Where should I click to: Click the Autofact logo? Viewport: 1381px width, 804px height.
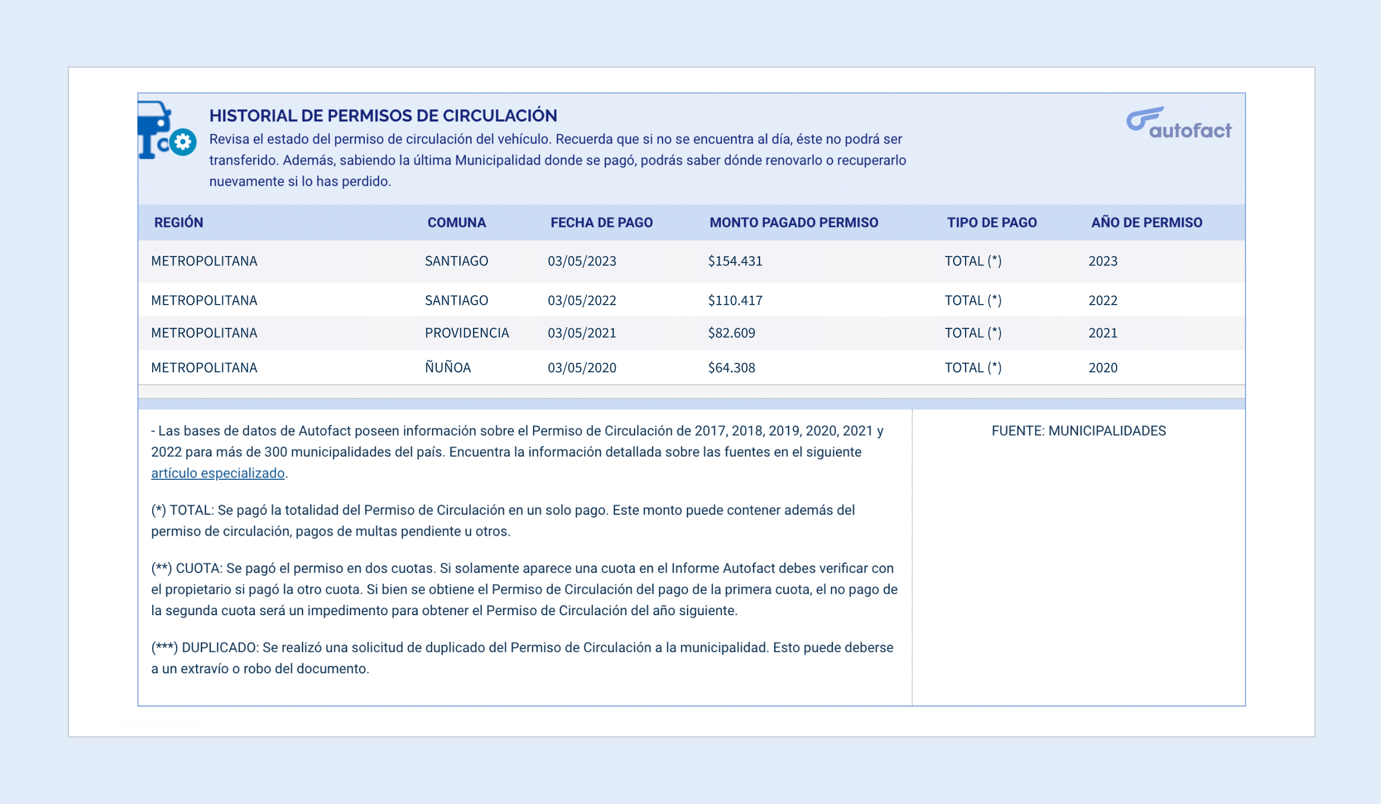point(1179,124)
